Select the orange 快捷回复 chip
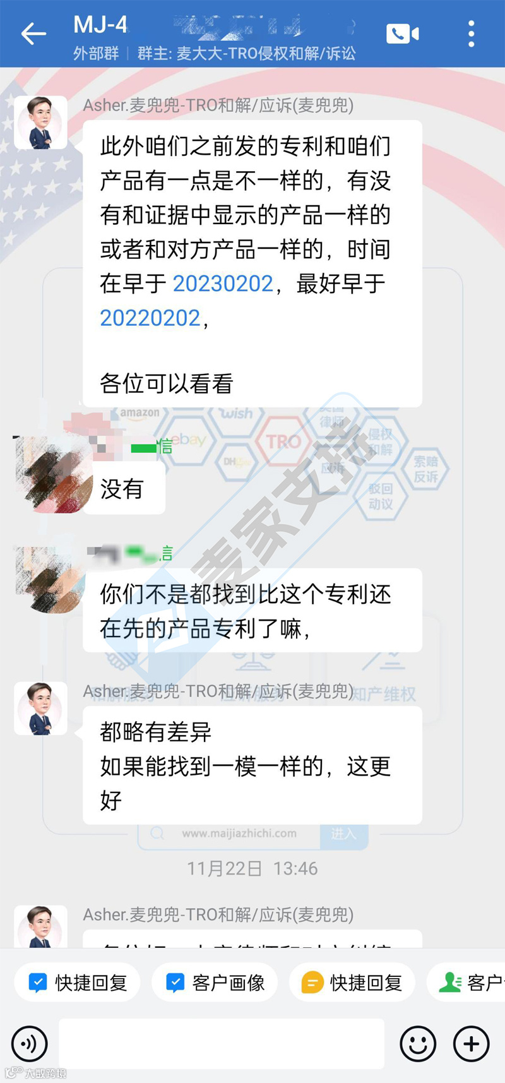 (x=352, y=983)
